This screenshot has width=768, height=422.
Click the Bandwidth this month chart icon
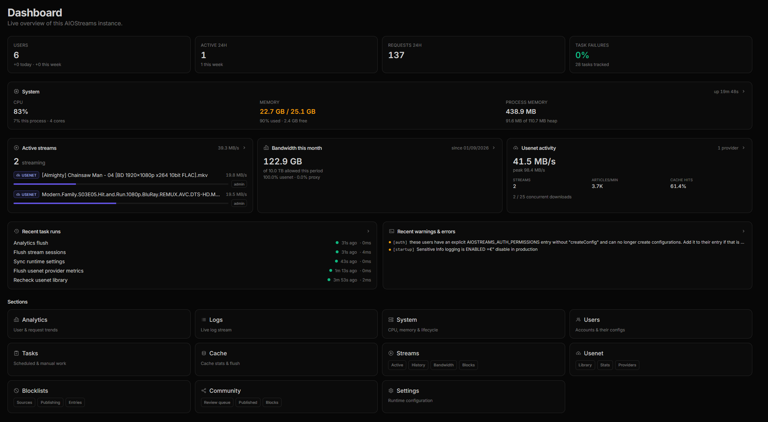(x=266, y=148)
